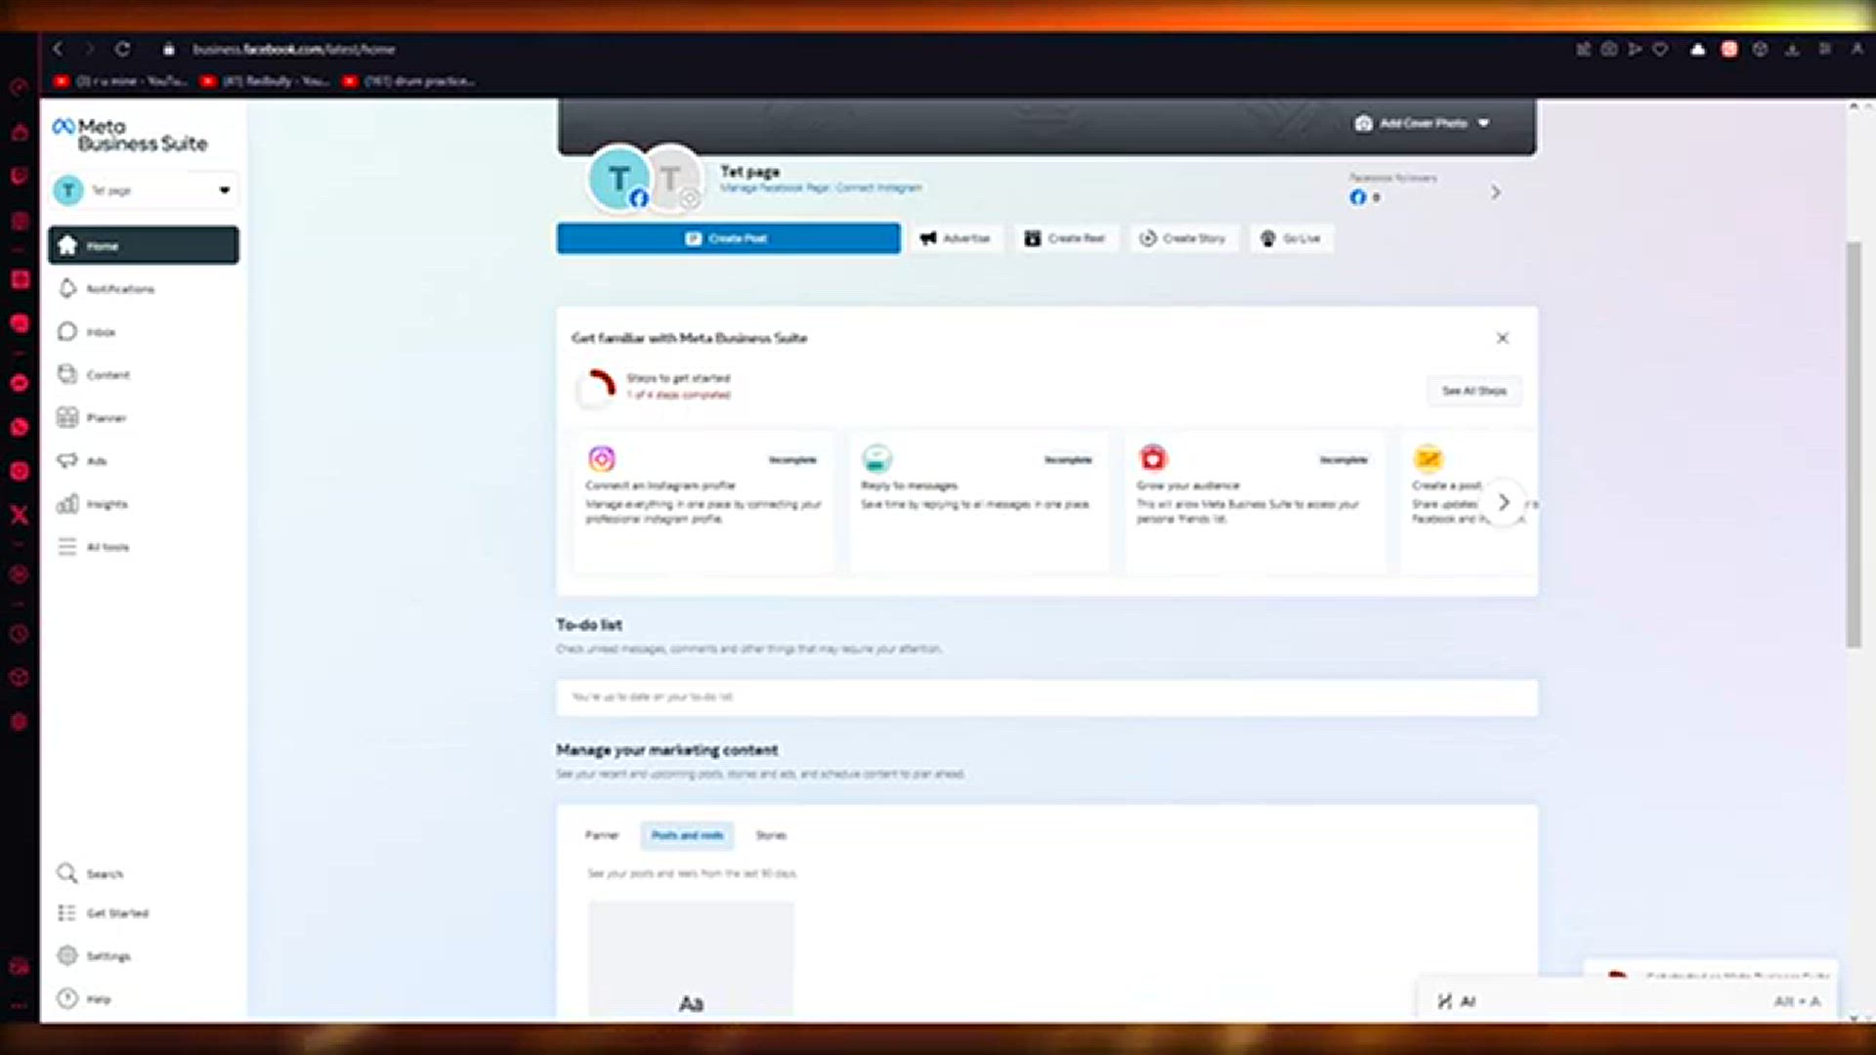Click the Tet page Facebook profile avatar
Viewport: 1876px width, 1055px height.
(618, 179)
